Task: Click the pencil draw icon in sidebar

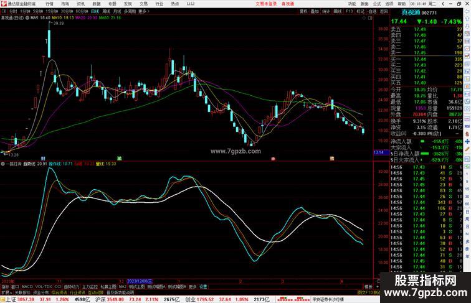Action: [x=467, y=149]
